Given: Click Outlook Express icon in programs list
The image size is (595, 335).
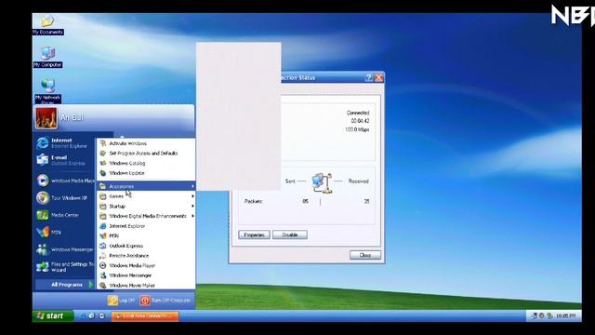Looking at the screenshot, I should pos(103,246).
